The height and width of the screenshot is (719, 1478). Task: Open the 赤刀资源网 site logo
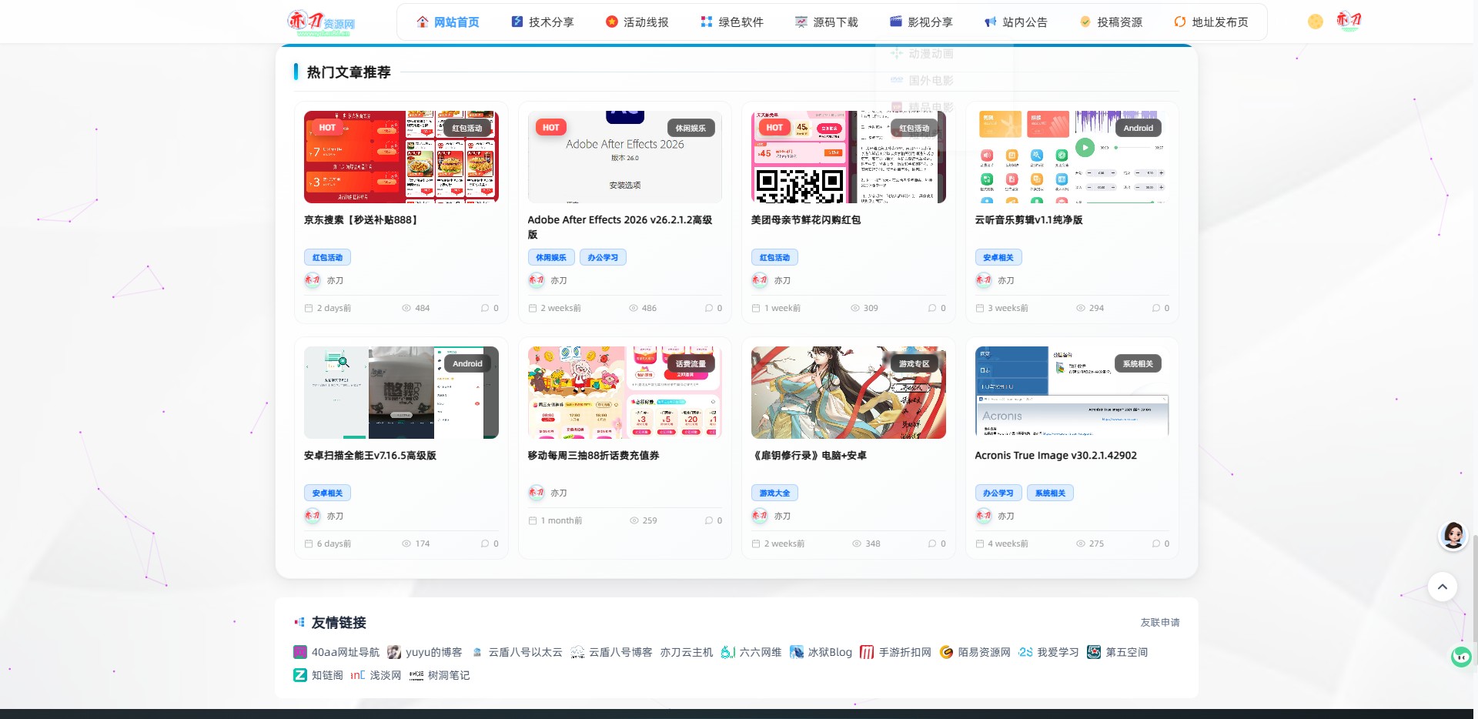coord(322,22)
